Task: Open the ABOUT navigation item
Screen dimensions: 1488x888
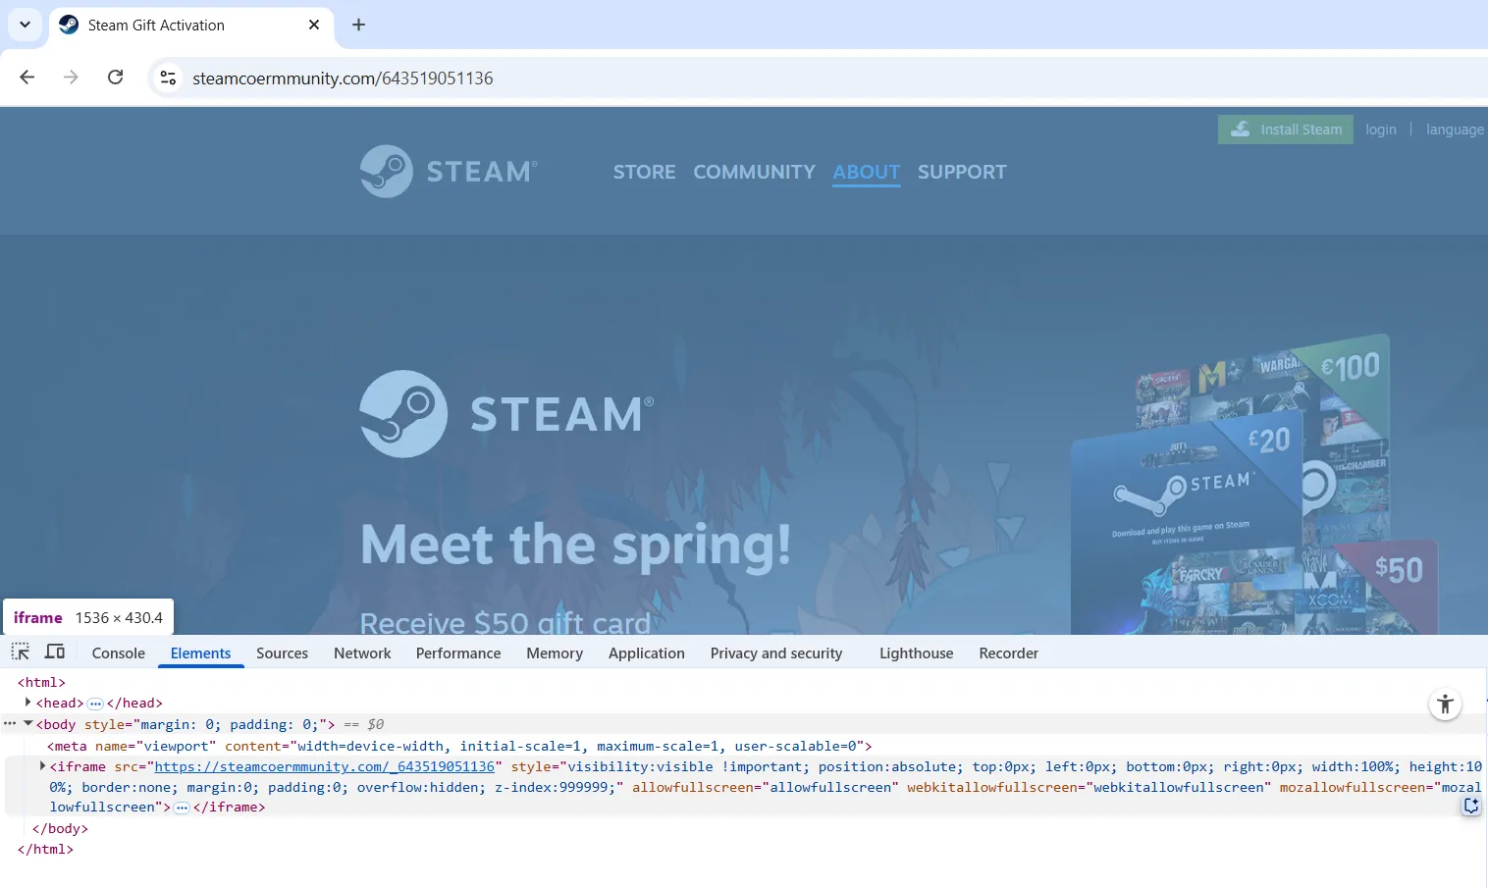Action: (x=867, y=172)
